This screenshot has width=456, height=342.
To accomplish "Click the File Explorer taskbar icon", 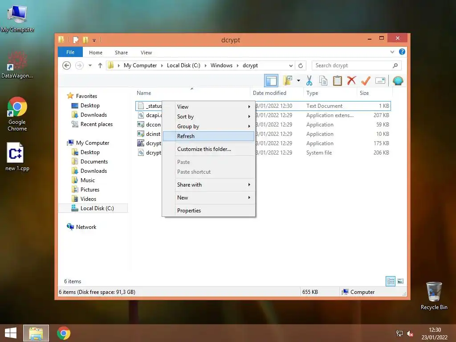I will pyautogui.click(x=36, y=333).
